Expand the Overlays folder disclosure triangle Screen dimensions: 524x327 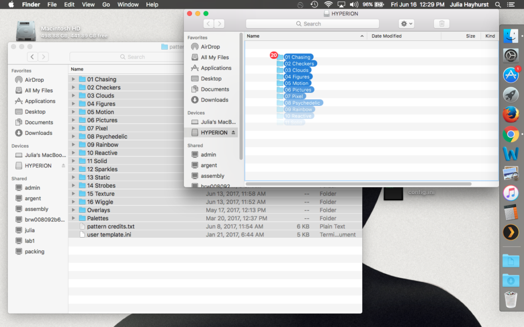73,210
